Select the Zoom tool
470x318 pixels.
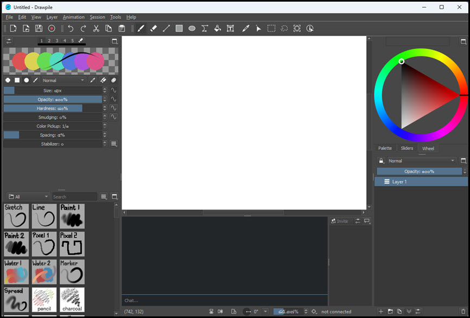(x=297, y=28)
